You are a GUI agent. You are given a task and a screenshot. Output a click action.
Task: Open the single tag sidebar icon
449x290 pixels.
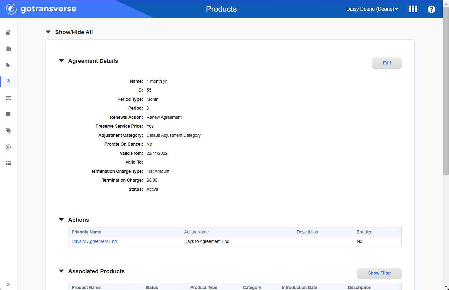tap(8, 65)
